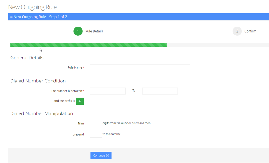The height and width of the screenshot is (163, 269).
Task: Focus the 'To' range end field
Action: [x=160, y=91]
